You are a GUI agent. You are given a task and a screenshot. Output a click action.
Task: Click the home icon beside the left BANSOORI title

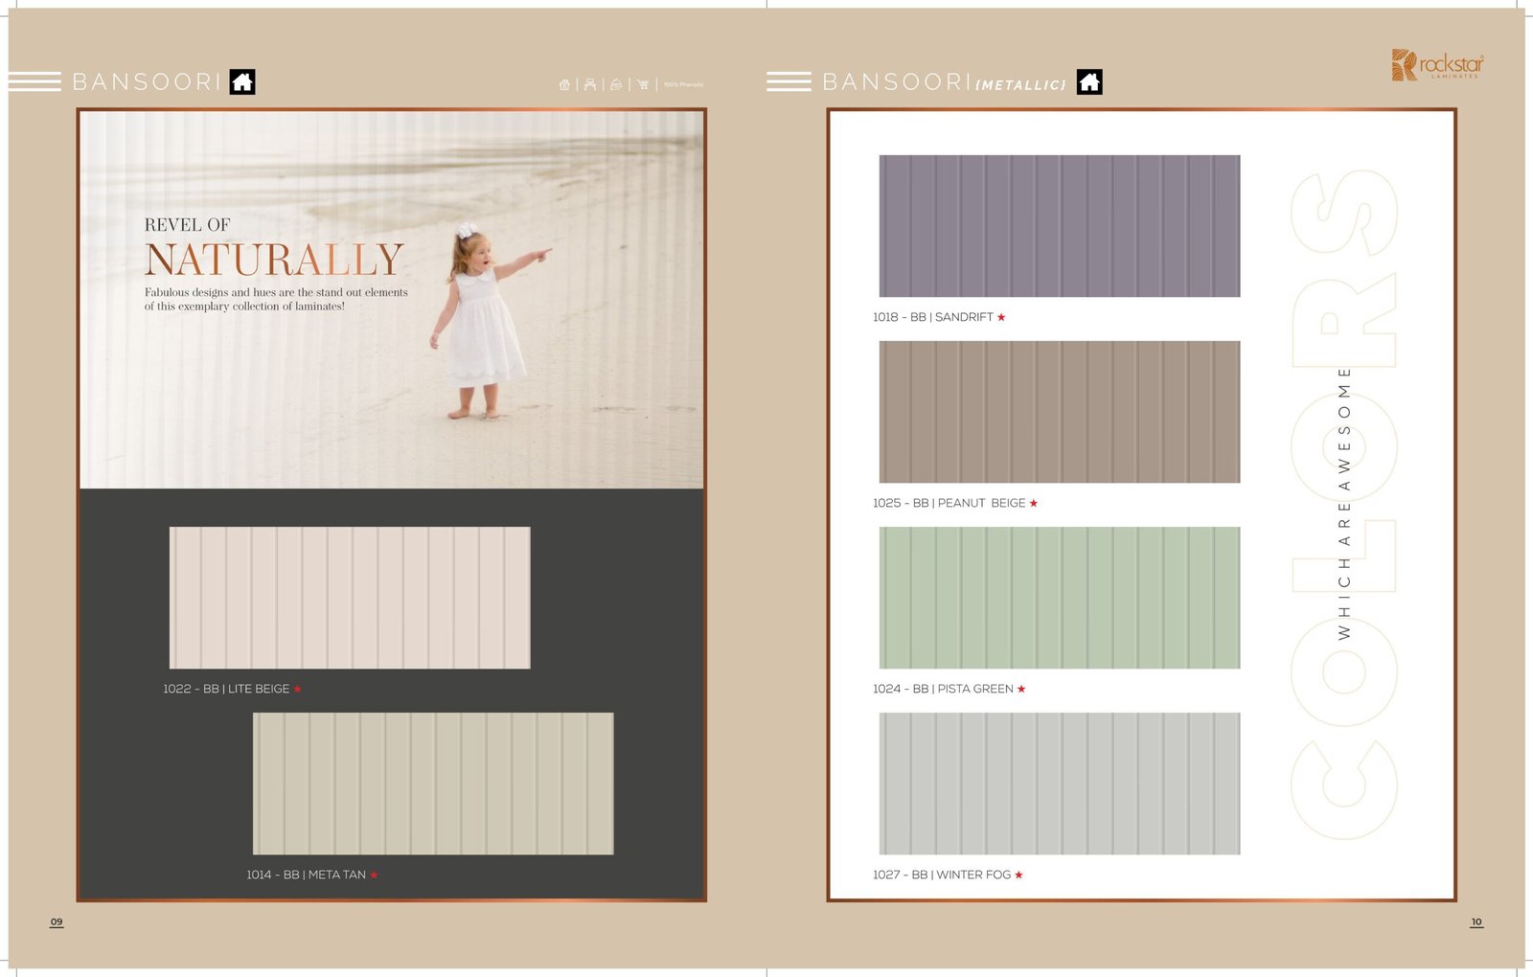point(242,82)
